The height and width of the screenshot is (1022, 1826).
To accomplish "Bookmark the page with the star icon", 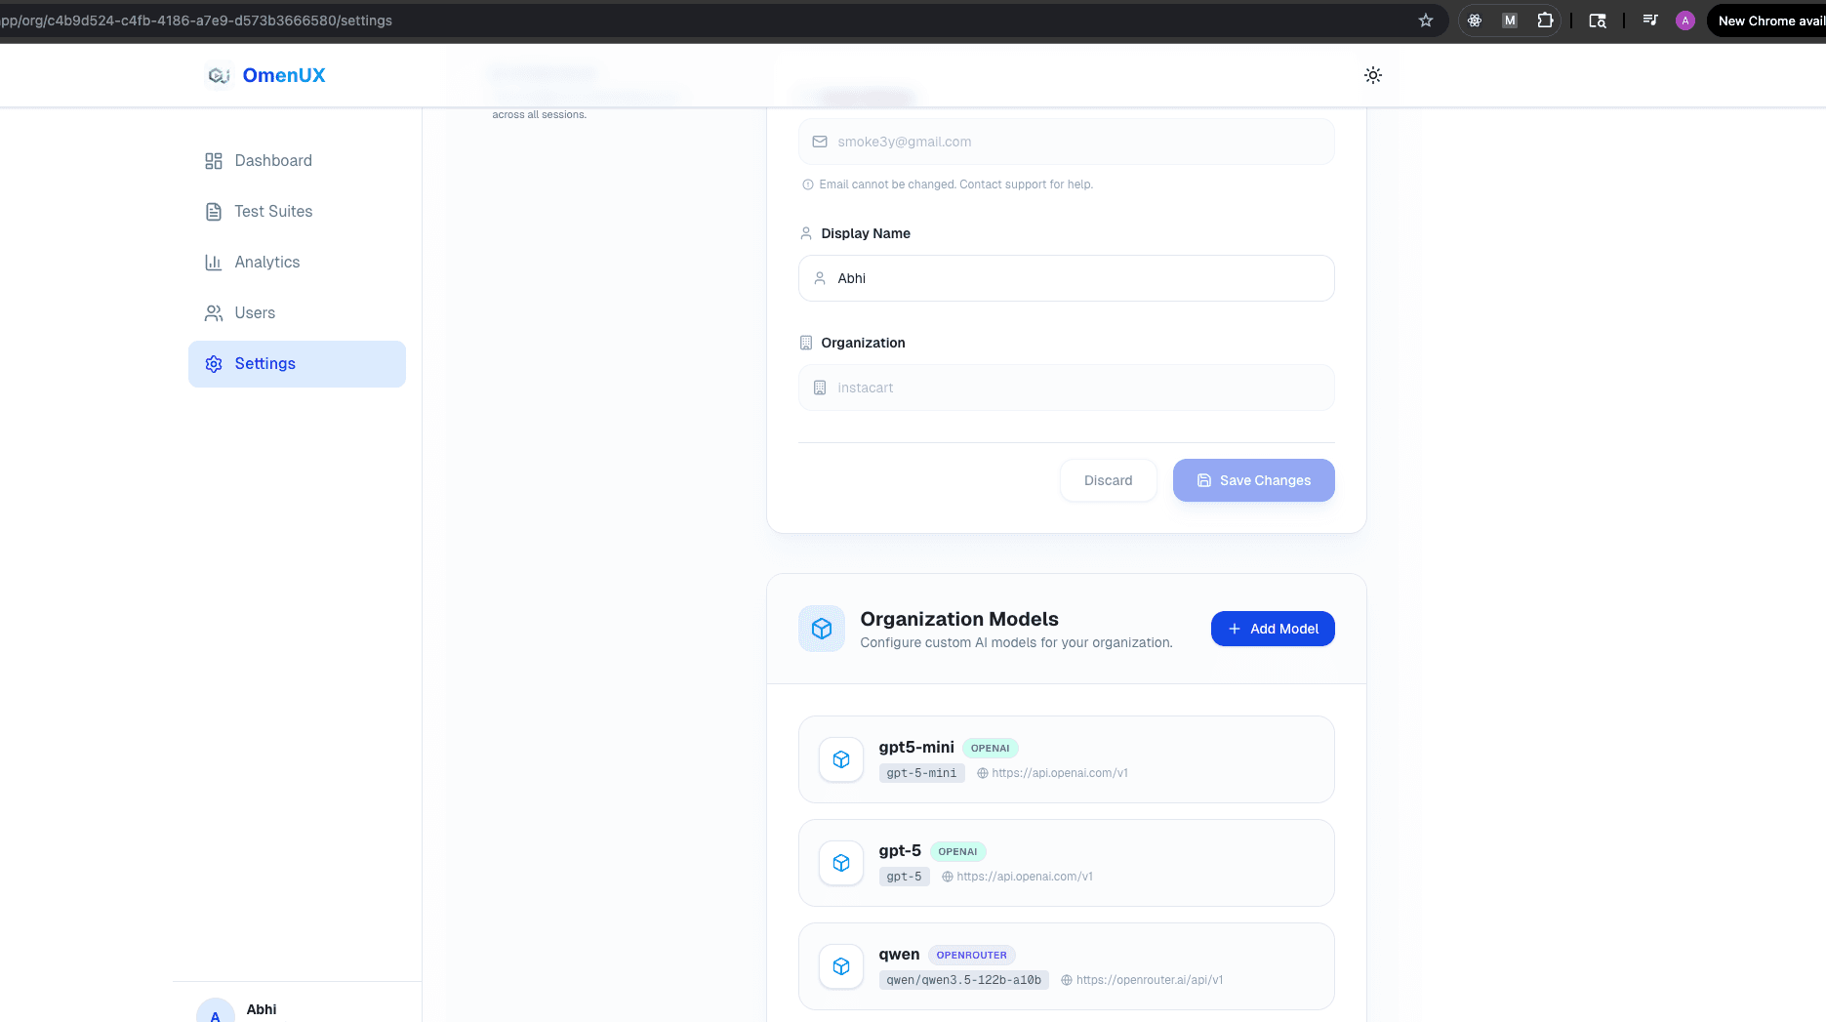I will [x=1426, y=20].
